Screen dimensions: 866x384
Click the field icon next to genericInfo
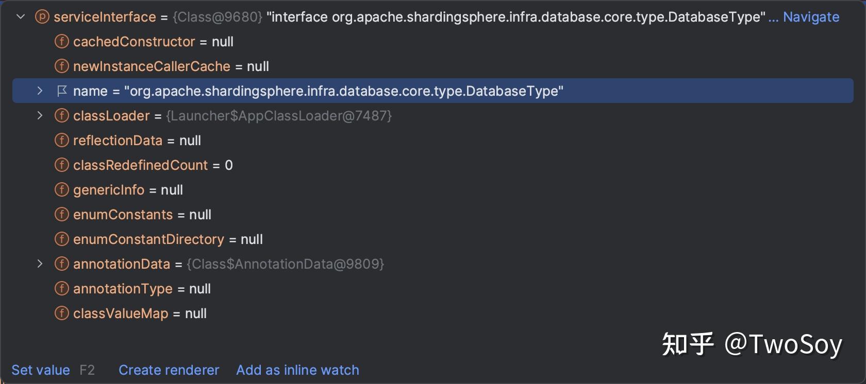click(61, 189)
